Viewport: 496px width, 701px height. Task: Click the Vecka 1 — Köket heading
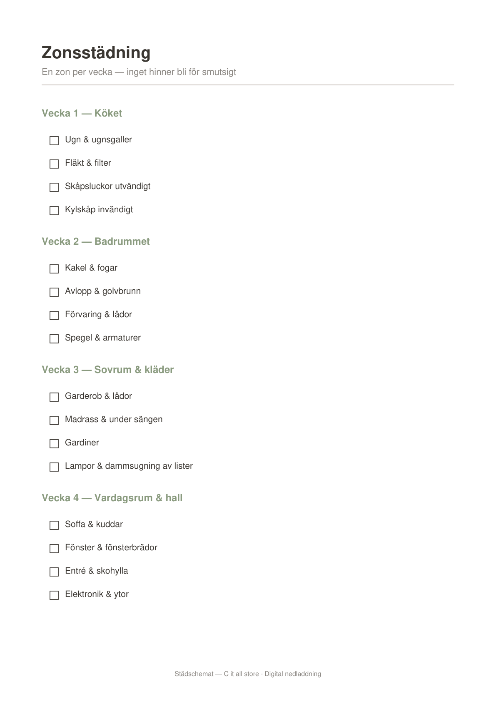(82, 113)
